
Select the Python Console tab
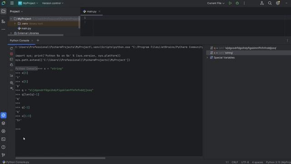pyautogui.click(x=20, y=41)
